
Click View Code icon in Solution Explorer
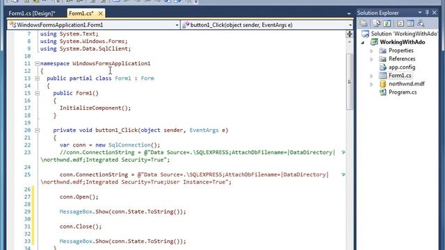[400, 24]
